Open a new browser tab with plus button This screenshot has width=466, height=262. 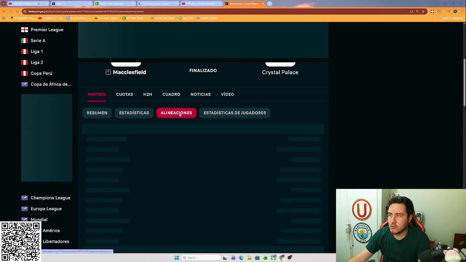(269, 4)
